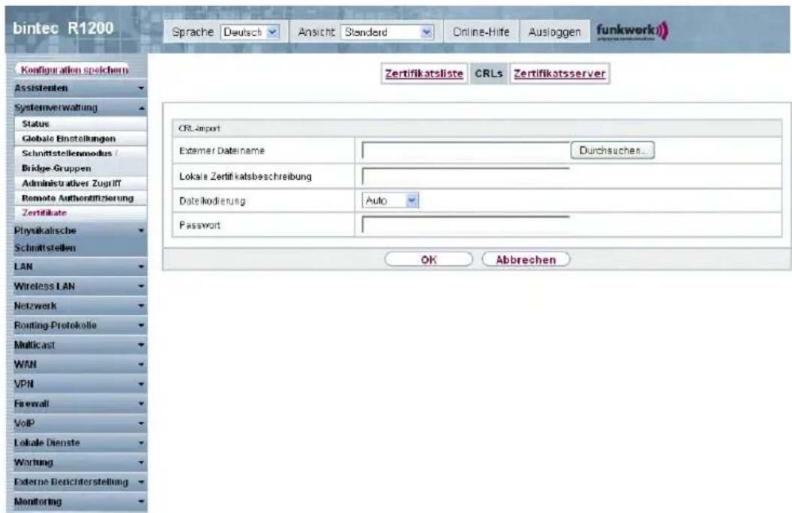Save configuration via Konfiguration speichern
The width and height of the screenshot is (792, 513).
click(x=75, y=70)
